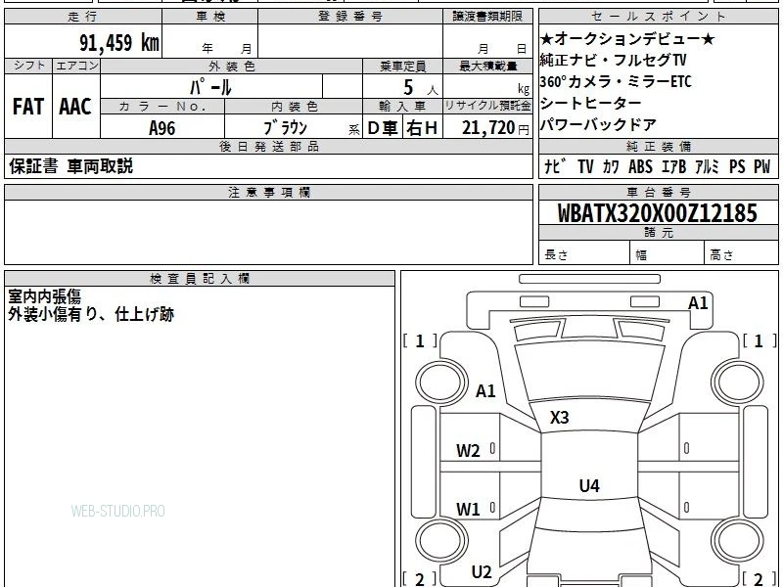
Task: Click the mileage value 91,459 km
Action: (119, 43)
